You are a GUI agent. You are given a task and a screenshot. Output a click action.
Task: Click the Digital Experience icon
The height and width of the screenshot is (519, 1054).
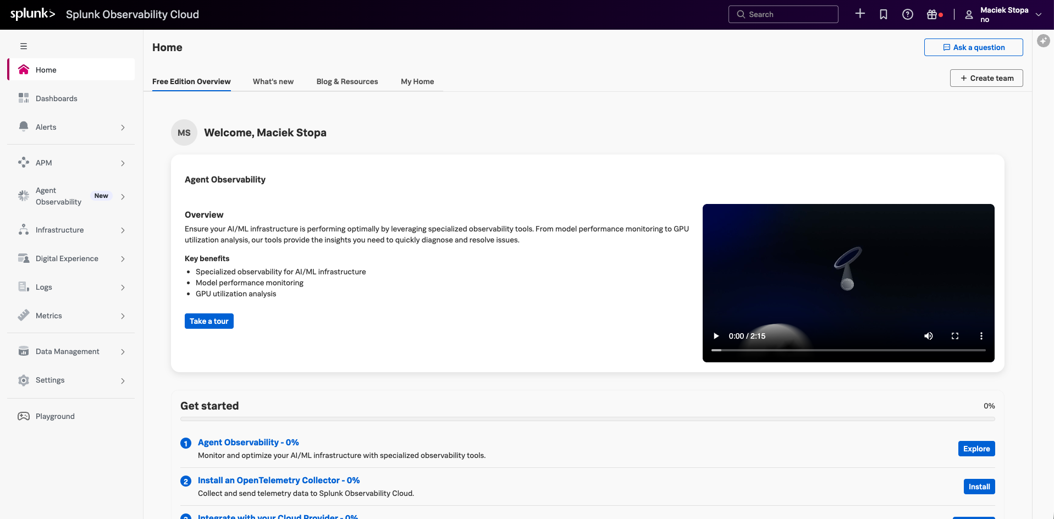pos(24,258)
